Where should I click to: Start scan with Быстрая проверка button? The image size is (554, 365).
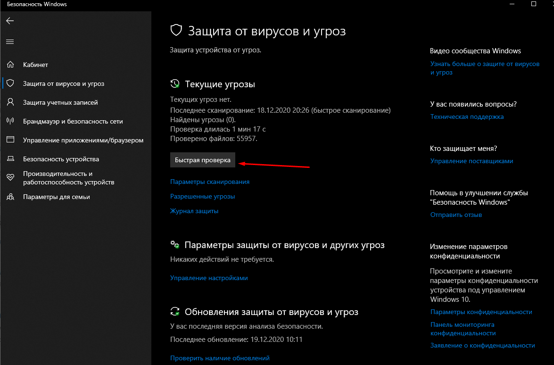202,160
